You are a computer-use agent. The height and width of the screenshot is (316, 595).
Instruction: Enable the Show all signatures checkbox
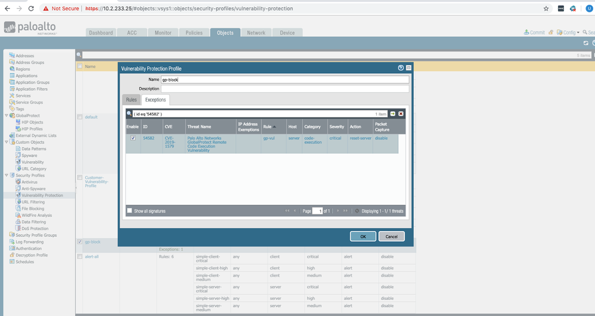point(130,211)
